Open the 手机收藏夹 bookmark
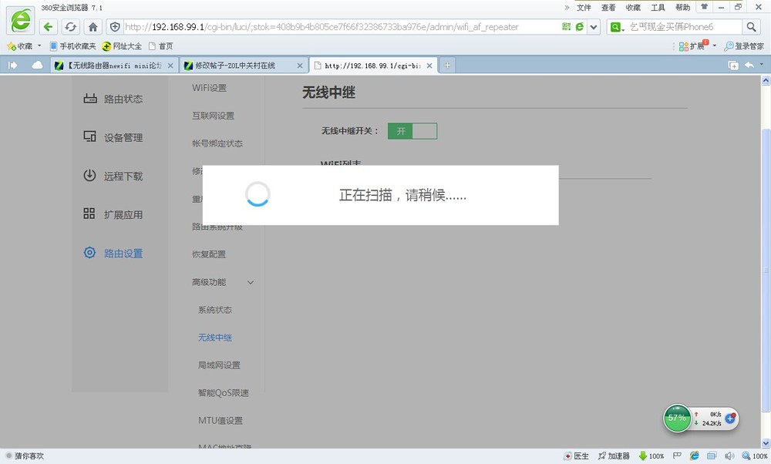The width and height of the screenshot is (771, 464). pos(72,45)
